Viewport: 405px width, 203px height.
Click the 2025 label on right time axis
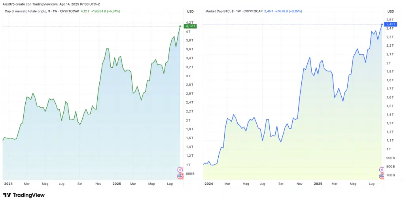point(319,184)
